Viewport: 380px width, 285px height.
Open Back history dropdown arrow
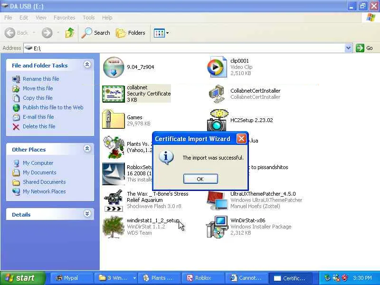(x=34, y=33)
